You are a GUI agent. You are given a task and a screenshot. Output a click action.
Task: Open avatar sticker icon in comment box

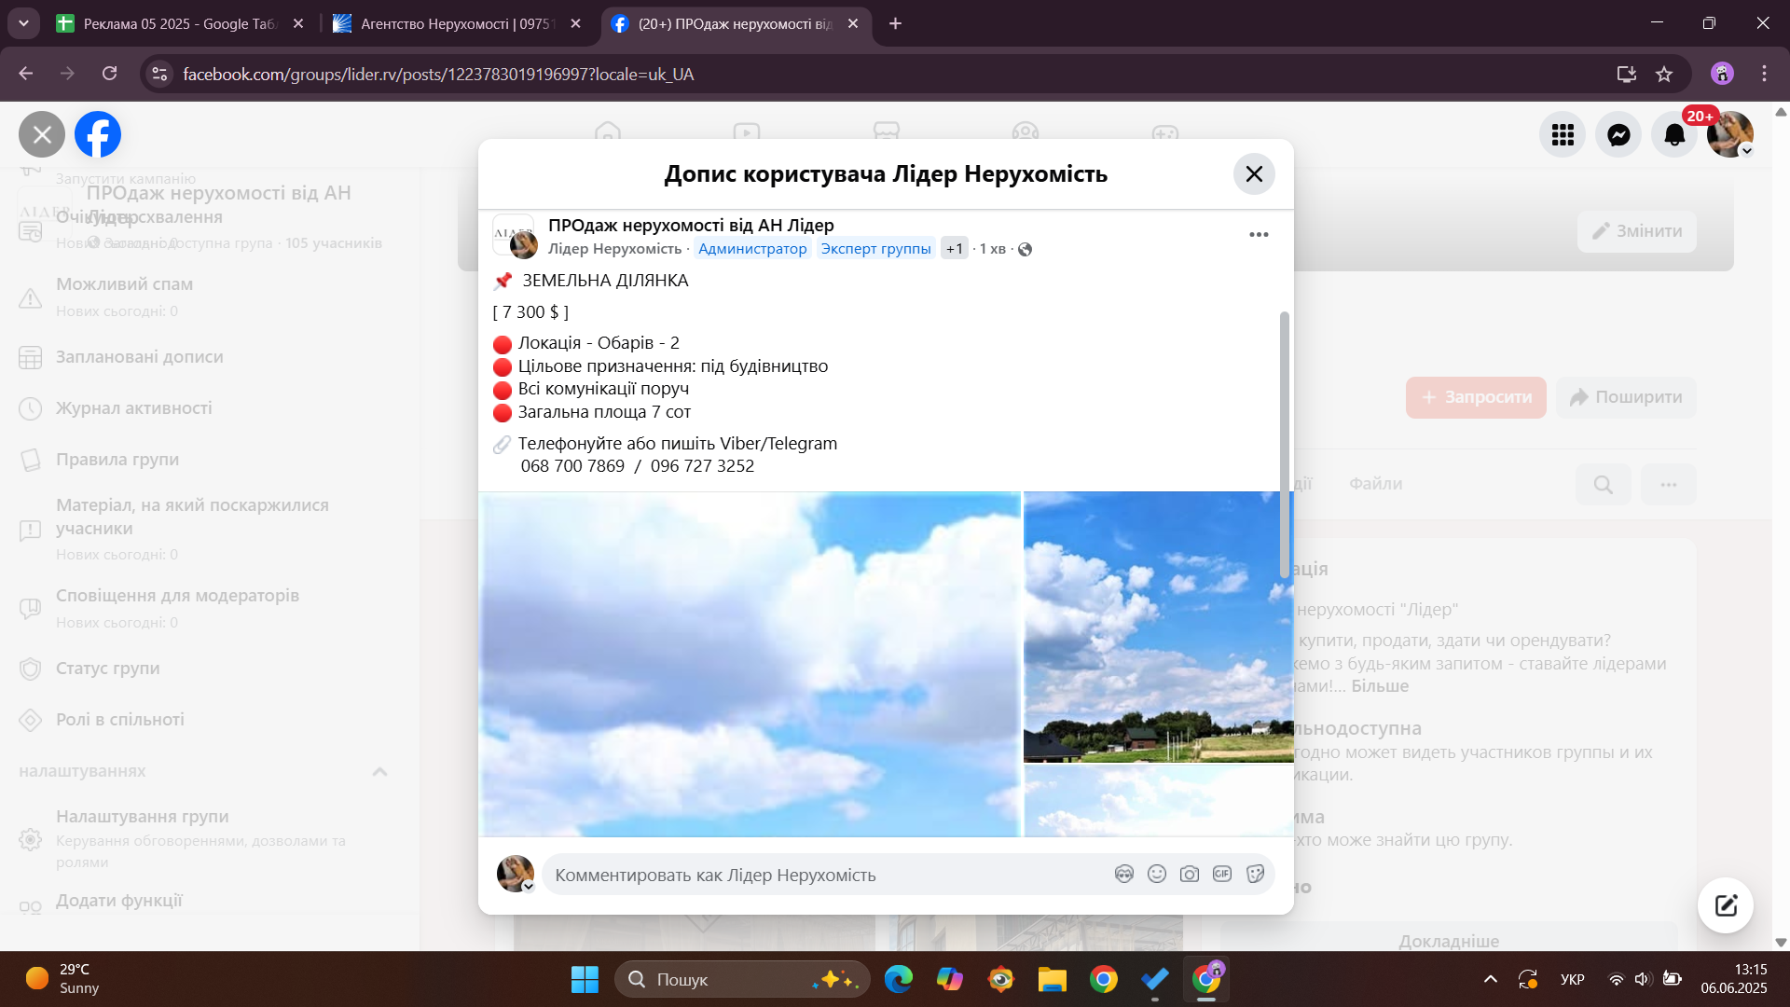click(1124, 874)
